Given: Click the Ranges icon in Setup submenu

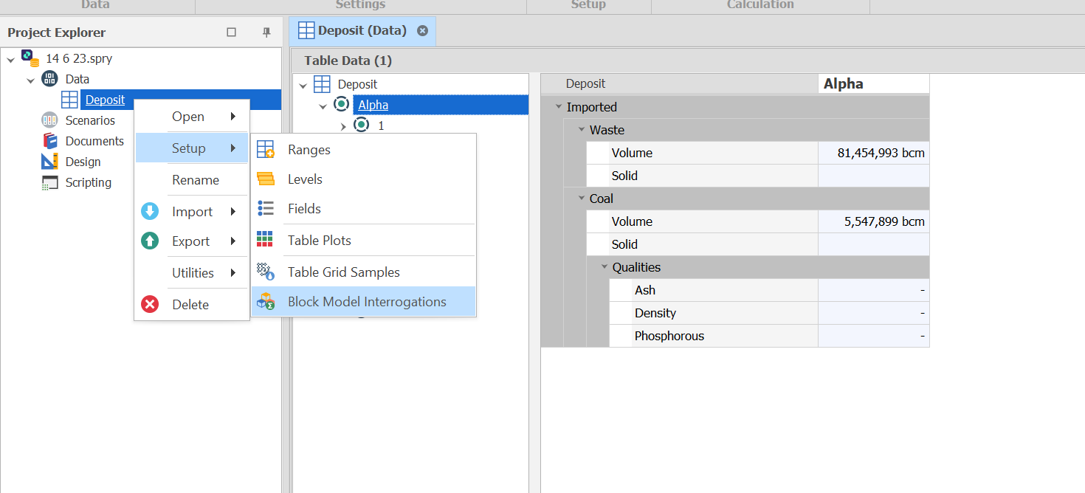Looking at the screenshot, I should (x=266, y=150).
